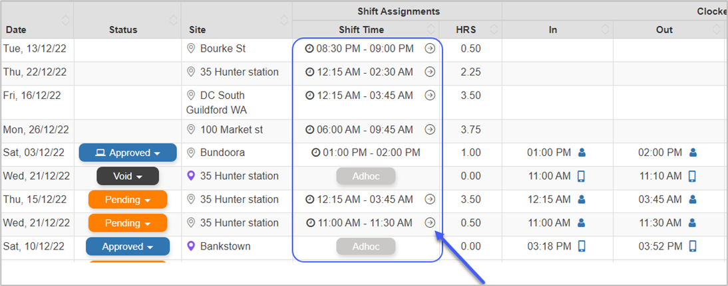Open Pending dropdown beside 11:00 AM - 11:30 AM
728x286 pixels.
pos(128,223)
